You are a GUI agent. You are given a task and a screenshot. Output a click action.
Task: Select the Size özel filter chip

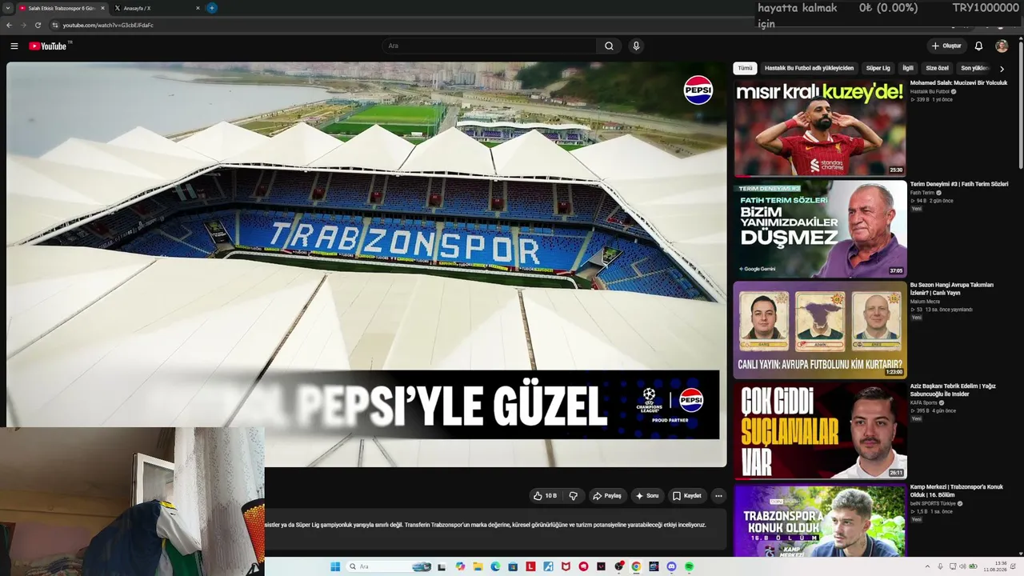(x=937, y=69)
